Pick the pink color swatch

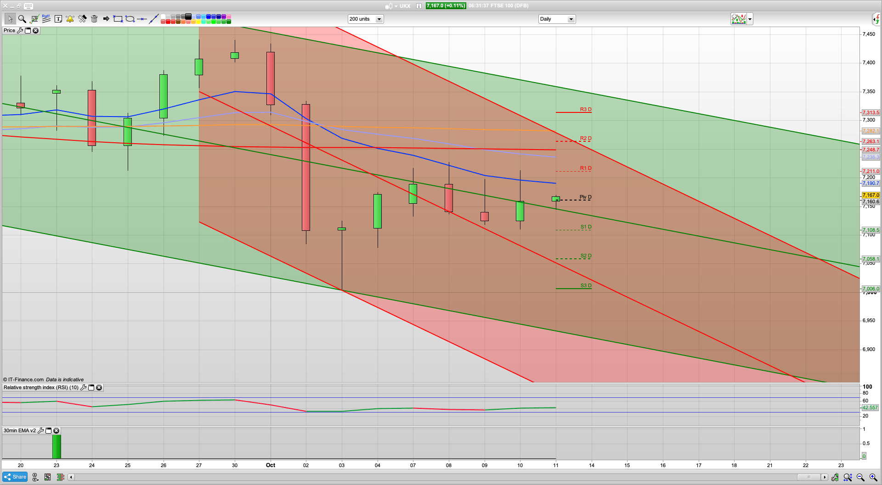(229, 17)
